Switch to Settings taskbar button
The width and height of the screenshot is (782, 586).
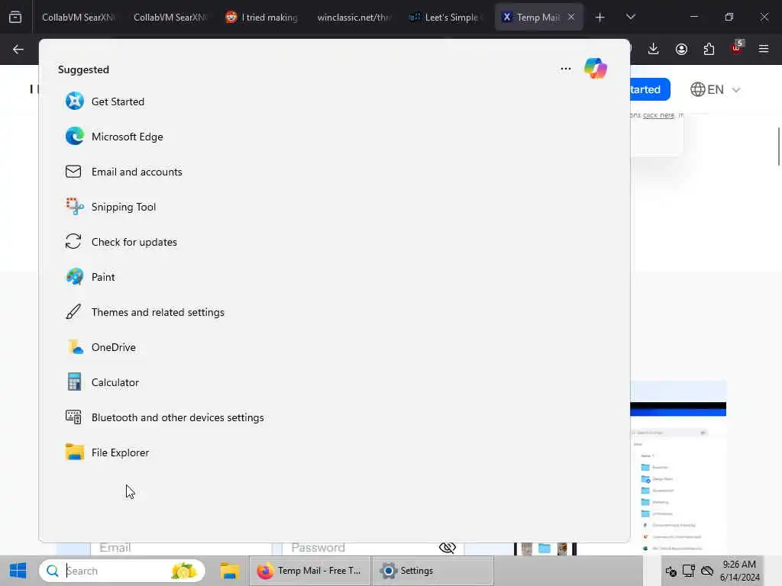[x=432, y=571]
